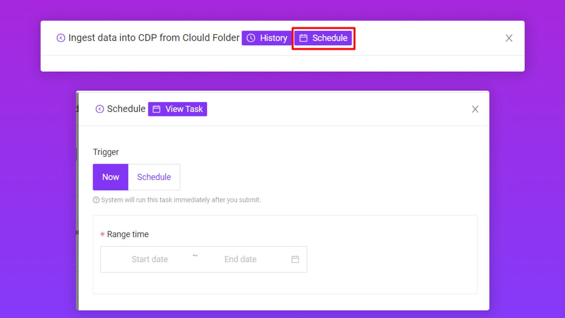Close the Ingest data panel

509,38
